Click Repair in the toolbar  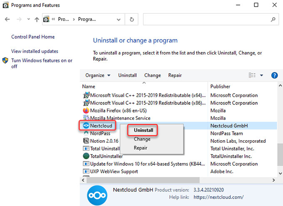point(175,75)
